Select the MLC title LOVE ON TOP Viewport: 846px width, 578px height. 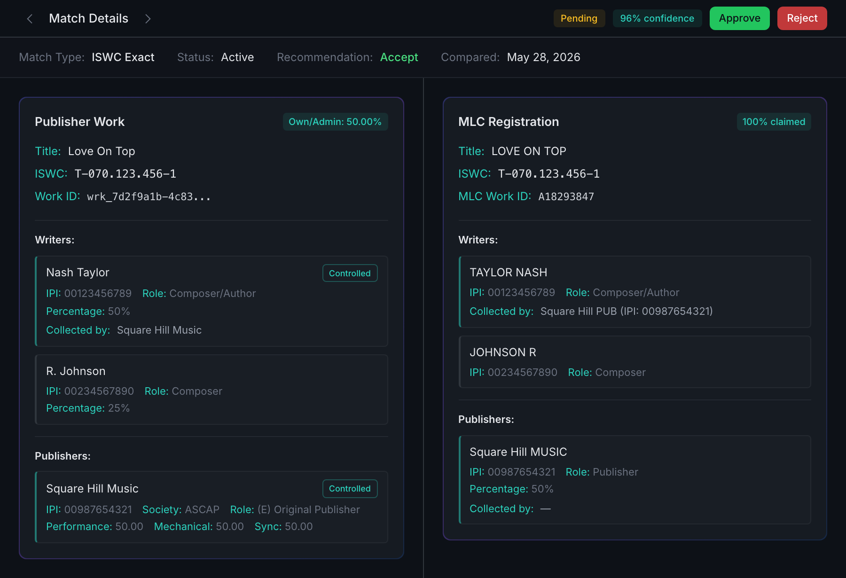coord(529,151)
